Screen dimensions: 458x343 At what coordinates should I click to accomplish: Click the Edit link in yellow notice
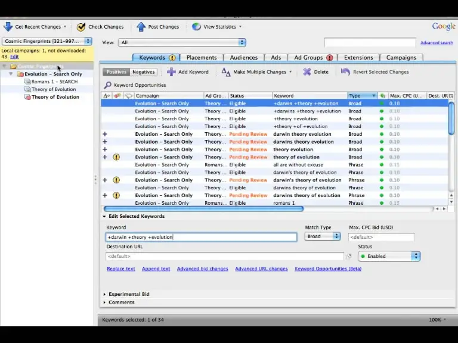pyautogui.click(x=14, y=57)
